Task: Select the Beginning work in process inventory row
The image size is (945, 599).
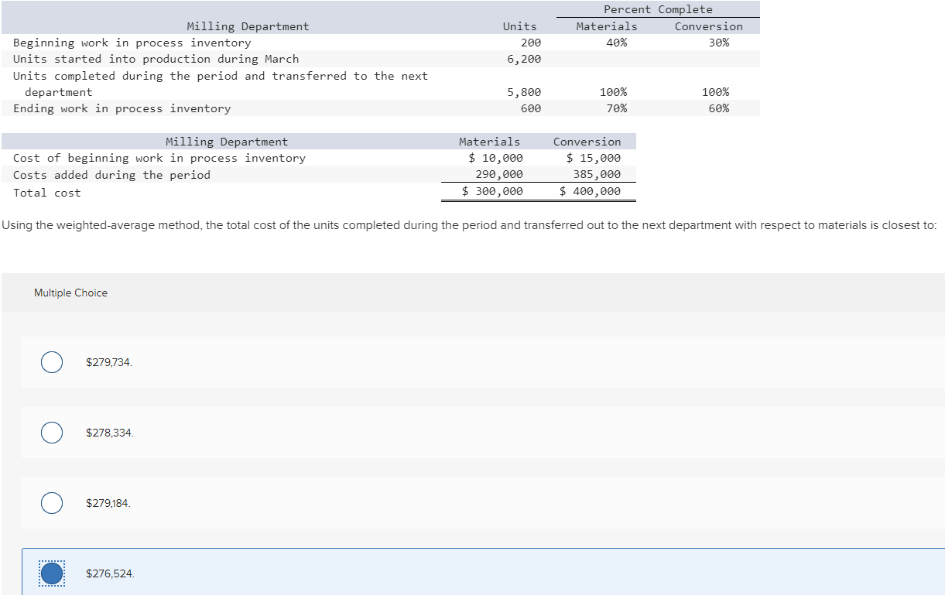Action: point(132,43)
